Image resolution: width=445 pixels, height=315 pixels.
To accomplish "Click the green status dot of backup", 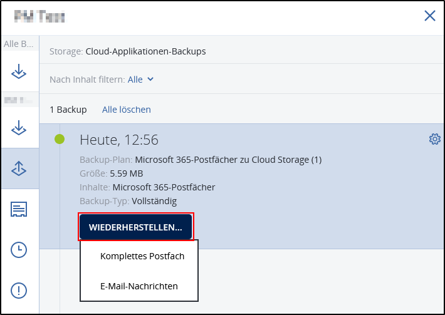I will click(60, 139).
